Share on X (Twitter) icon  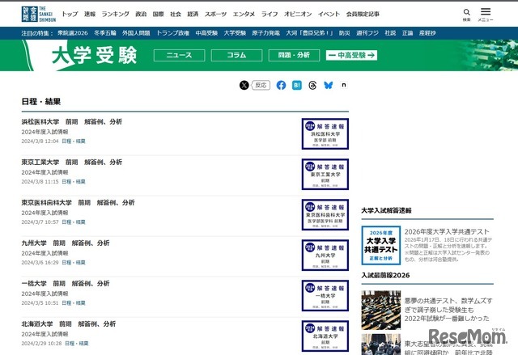(x=244, y=85)
